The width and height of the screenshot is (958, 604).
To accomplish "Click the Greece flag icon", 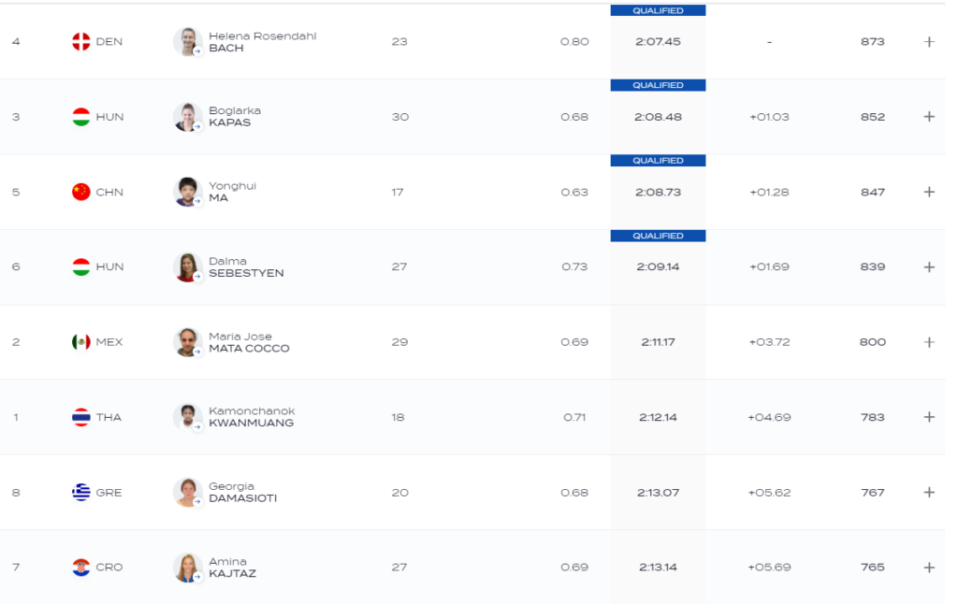I will 81,492.
